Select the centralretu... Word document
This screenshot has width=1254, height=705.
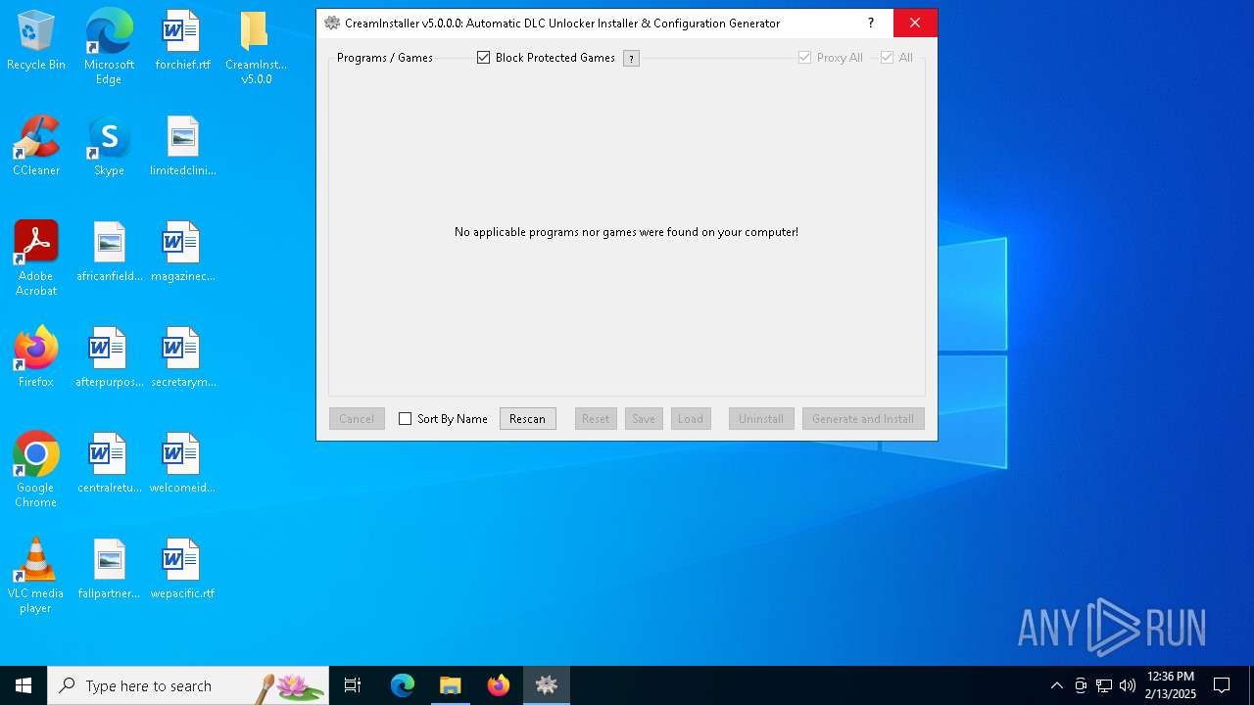pos(109,464)
